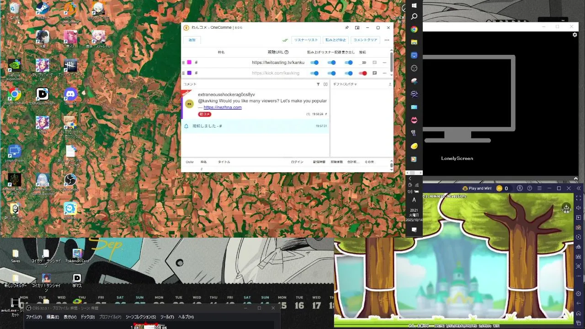The height and width of the screenshot is (329, 585).
Task: Toggle 書き出し for the twitcasting row
Action: [x=349, y=63]
